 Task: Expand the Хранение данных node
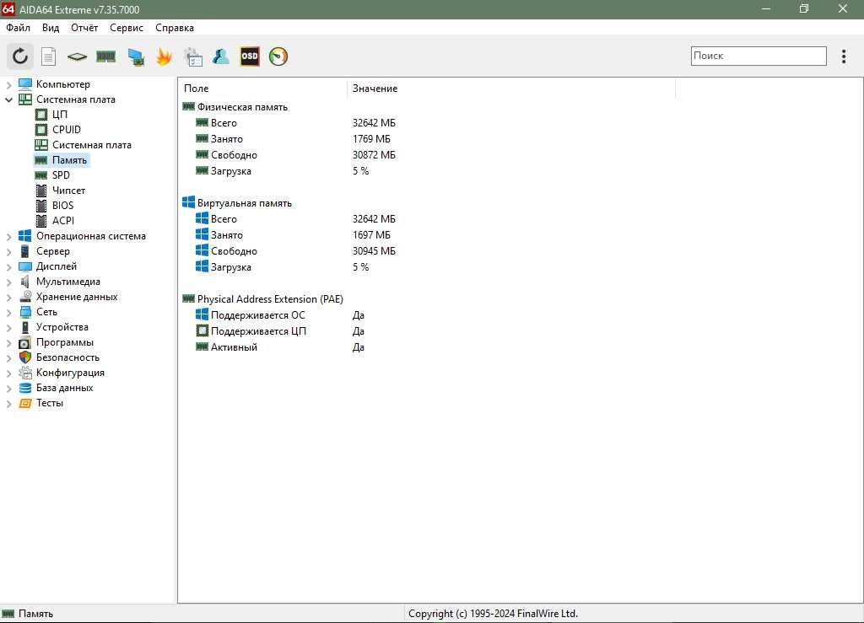click(8, 298)
